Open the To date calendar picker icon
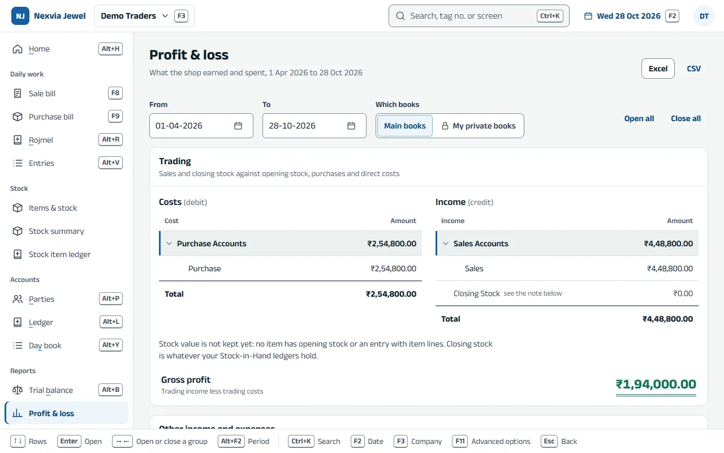 point(351,126)
